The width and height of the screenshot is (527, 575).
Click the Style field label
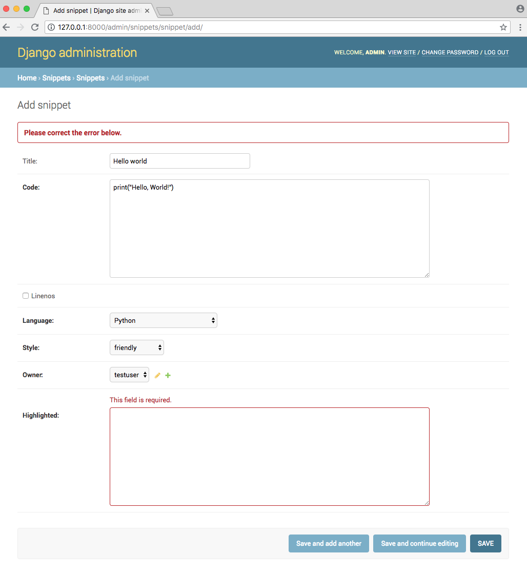pyautogui.click(x=31, y=347)
